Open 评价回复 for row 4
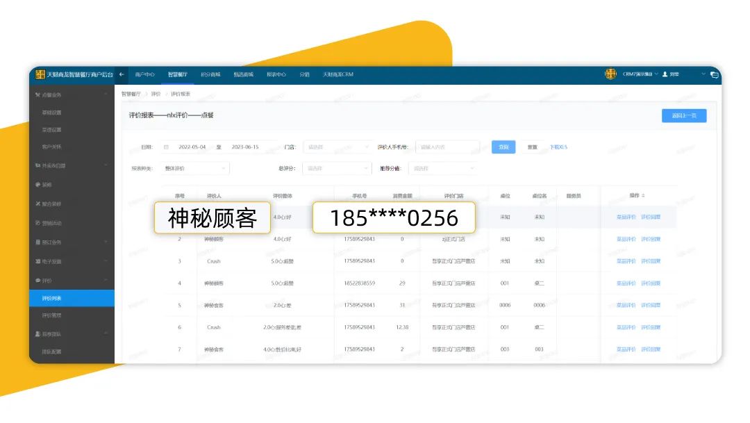Screen dimensions: 750x423 point(651,283)
